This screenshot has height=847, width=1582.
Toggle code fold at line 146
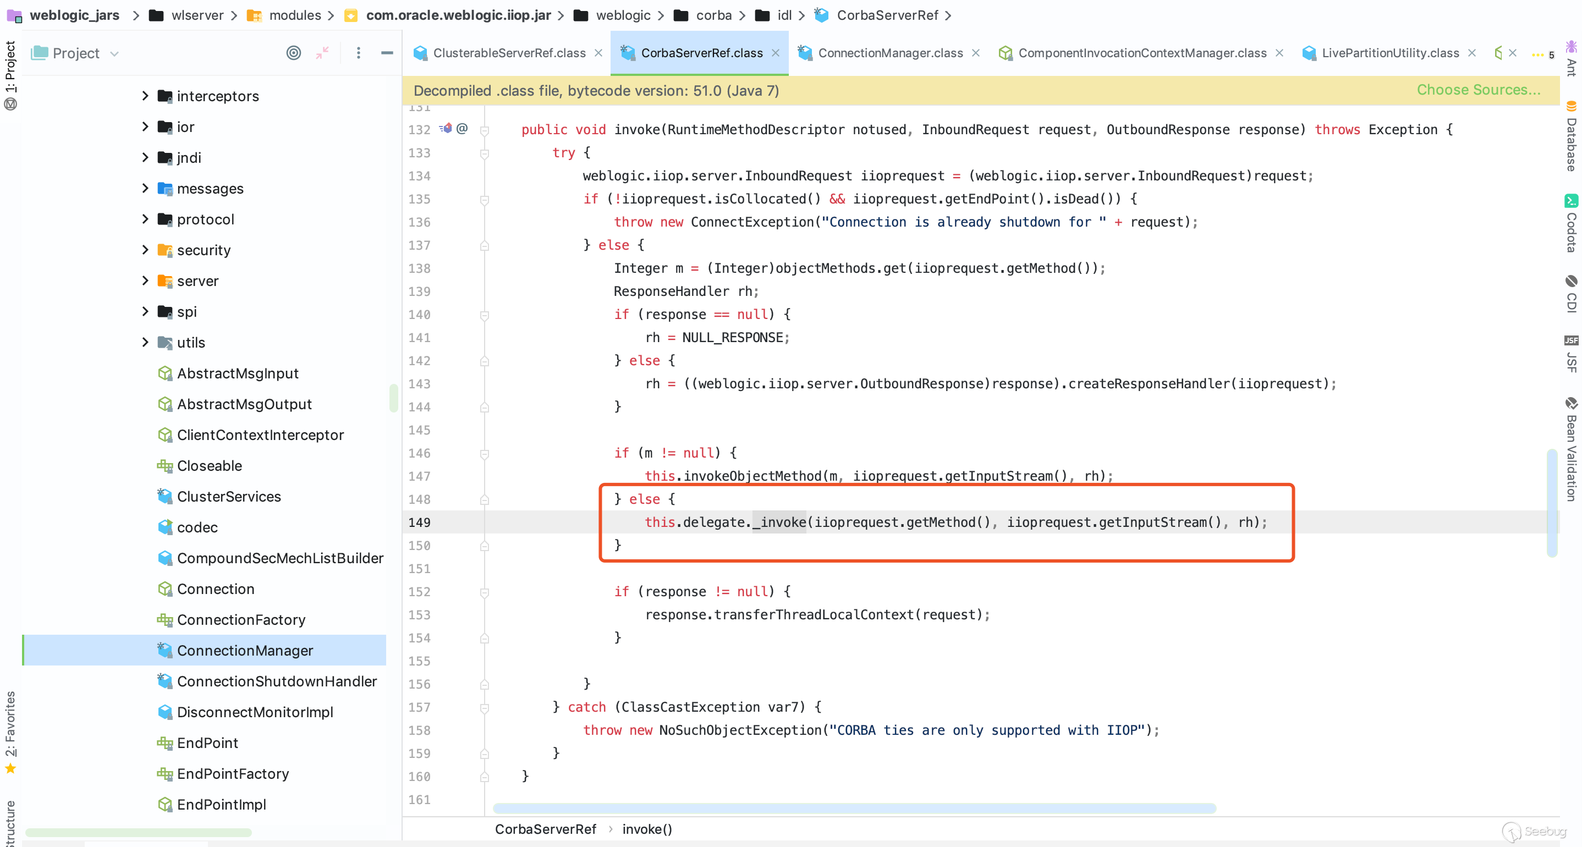(485, 454)
